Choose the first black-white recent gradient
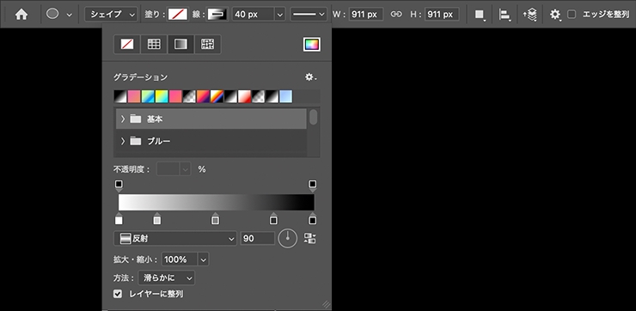636x311 pixels. coord(120,96)
